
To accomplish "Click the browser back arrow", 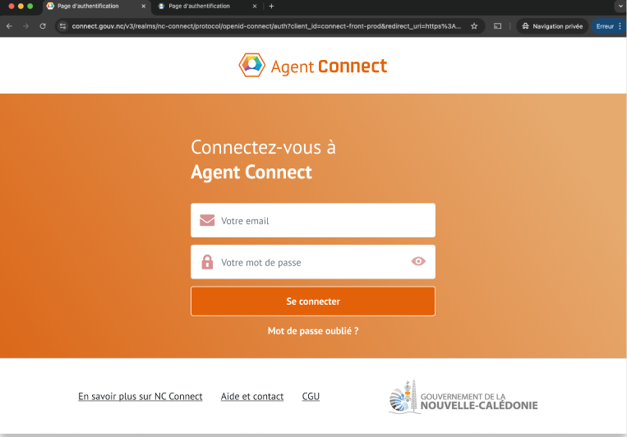I will [9, 26].
